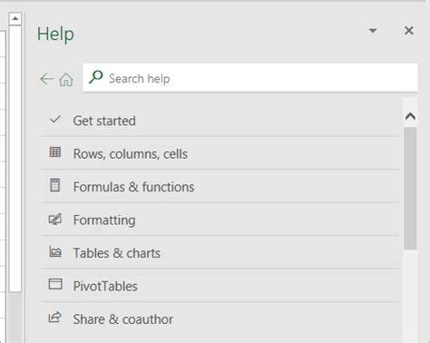Open Tables & charts help topic

(x=220, y=252)
